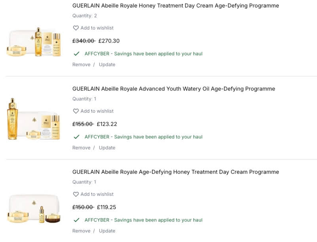Click the Quantity: 2 label
Image resolution: width=317 pixels, height=242 pixels.
pos(84,16)
